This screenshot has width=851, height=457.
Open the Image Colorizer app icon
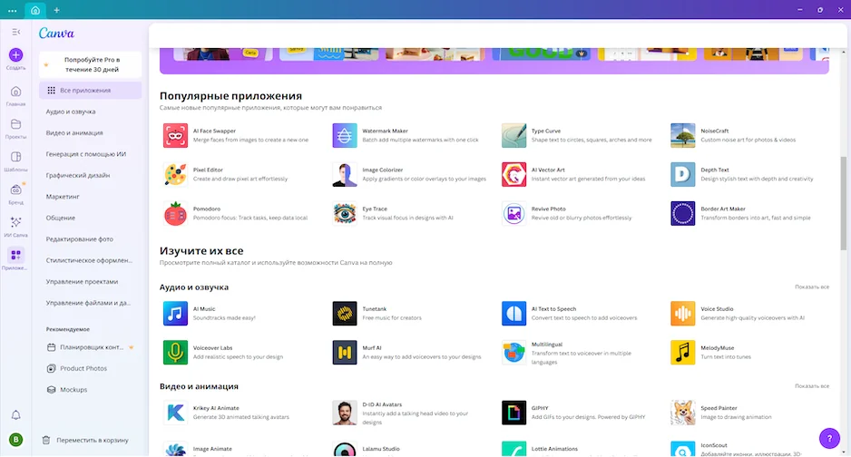345,175
